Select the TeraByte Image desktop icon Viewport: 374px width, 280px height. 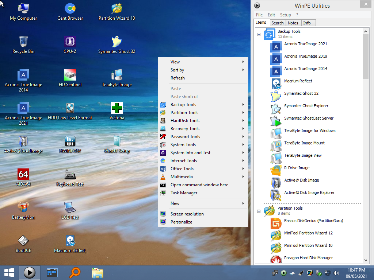click(117, 78)
